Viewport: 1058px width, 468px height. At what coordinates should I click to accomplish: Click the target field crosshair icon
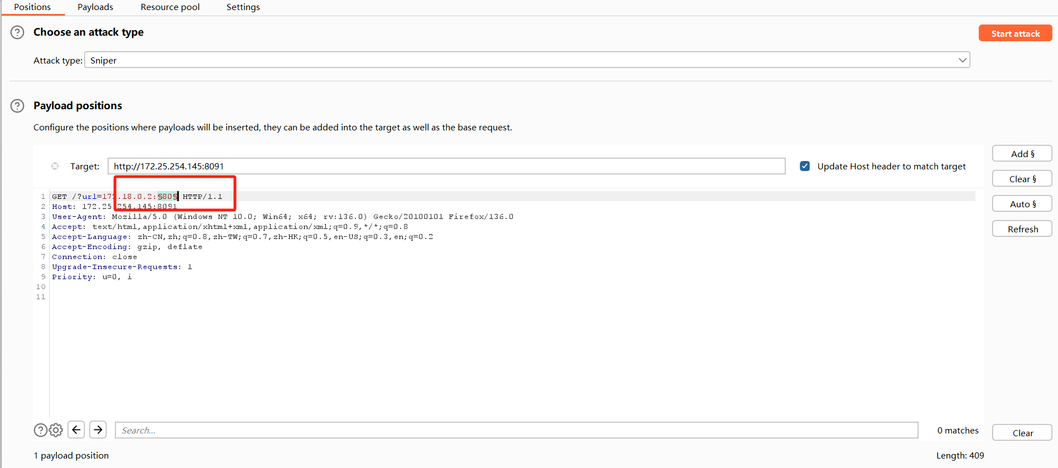coord(55,166)
